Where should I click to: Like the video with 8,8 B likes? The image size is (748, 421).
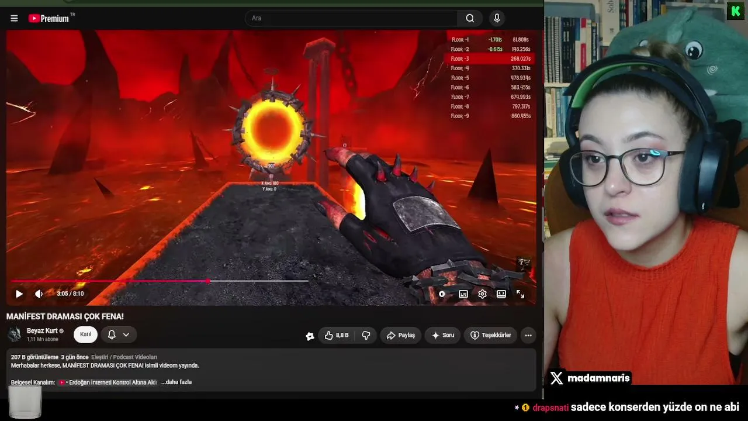(336, 335)
